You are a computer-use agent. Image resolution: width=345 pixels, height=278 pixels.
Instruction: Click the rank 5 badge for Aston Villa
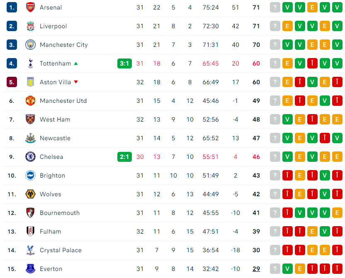[x=12, y=82]
